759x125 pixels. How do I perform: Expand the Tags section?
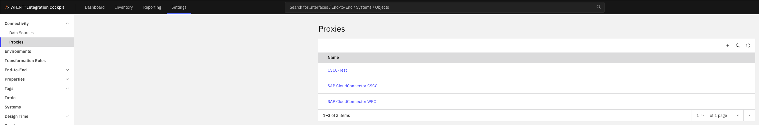pos(67,88)
